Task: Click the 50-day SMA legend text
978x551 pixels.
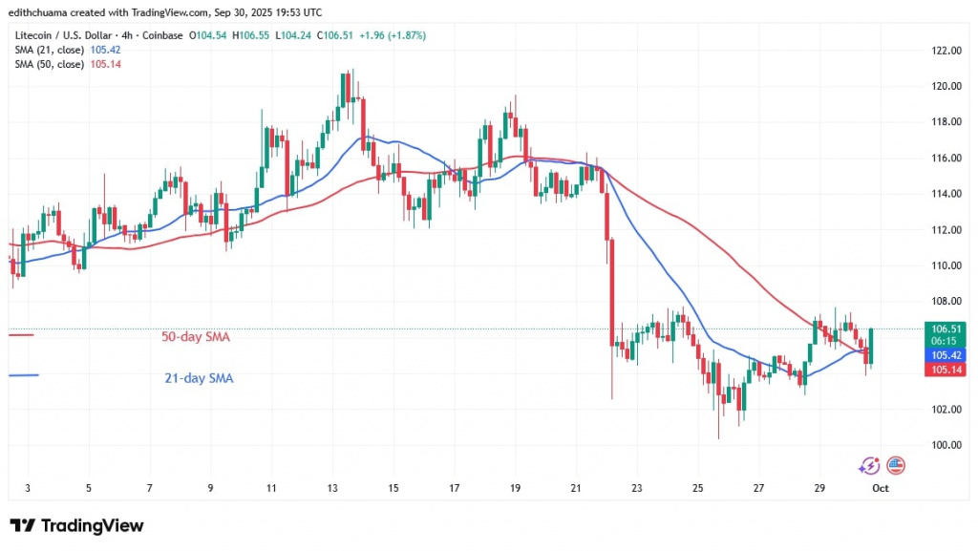Action: (x=195, y=336)
